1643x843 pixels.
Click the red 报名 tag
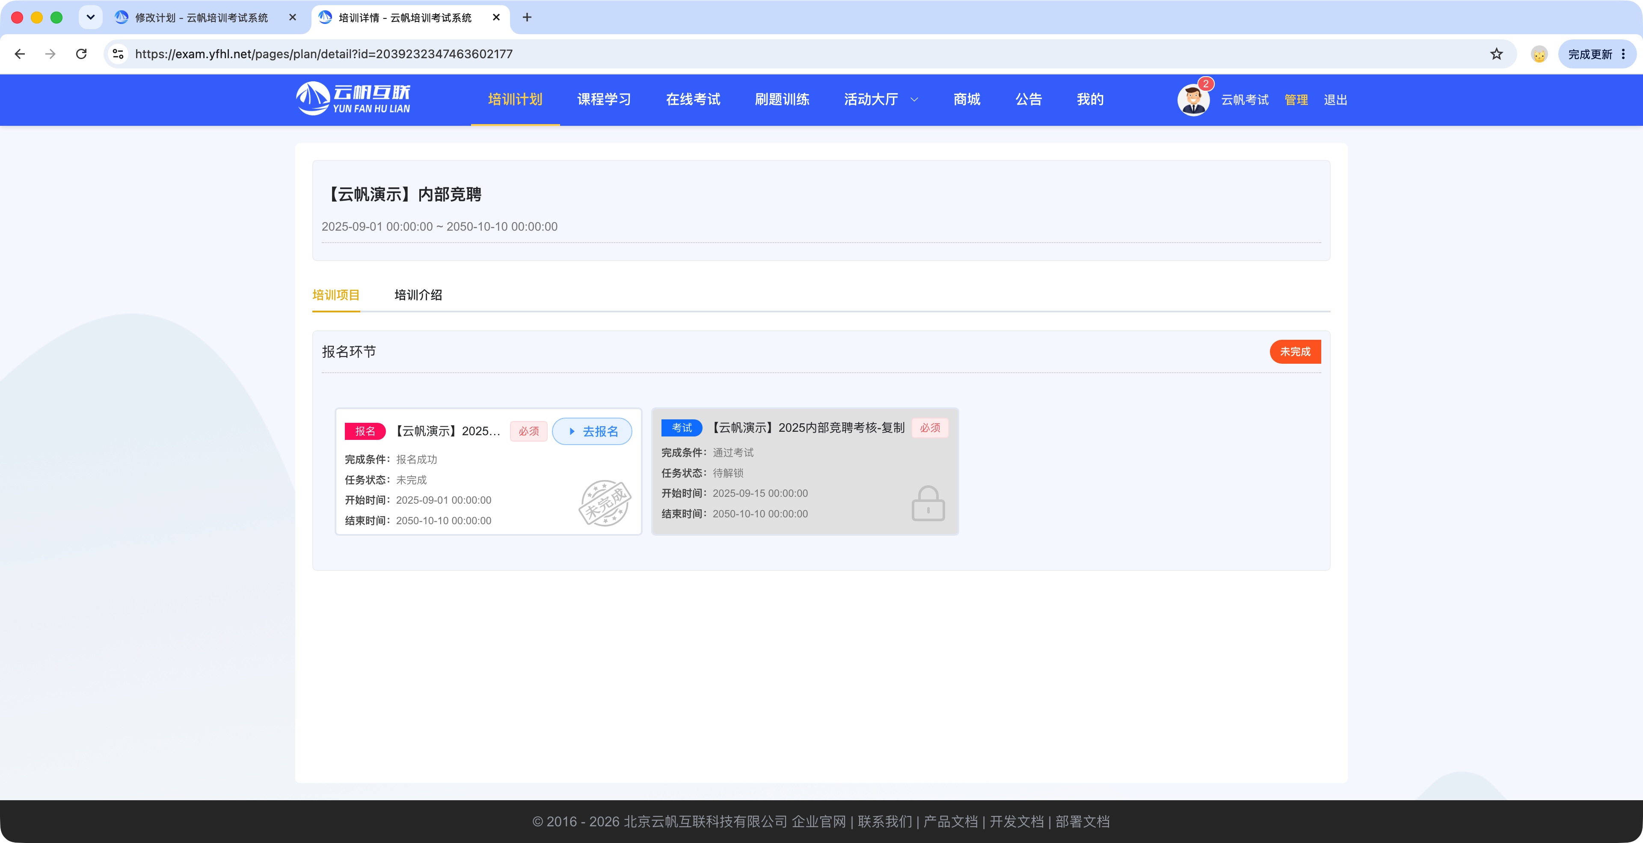(365, 431)
